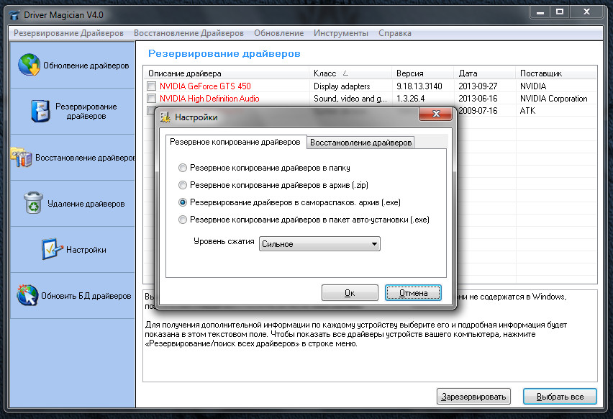Select the NVIDIA High Definition Audio driver name
This screenshot has width=613, height=419.
click(x=209, y=99)
